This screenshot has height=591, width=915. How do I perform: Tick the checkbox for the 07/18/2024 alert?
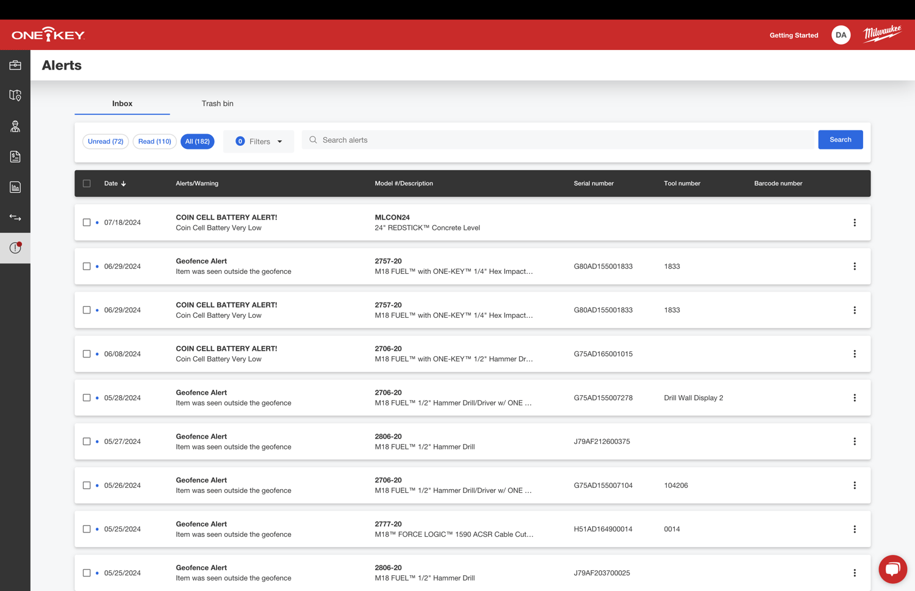86,222
